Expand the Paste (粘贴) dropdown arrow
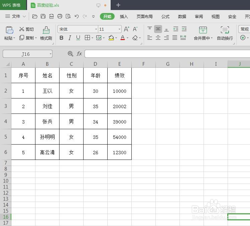This screenshot has width=250, height=226. coord(14,38)
